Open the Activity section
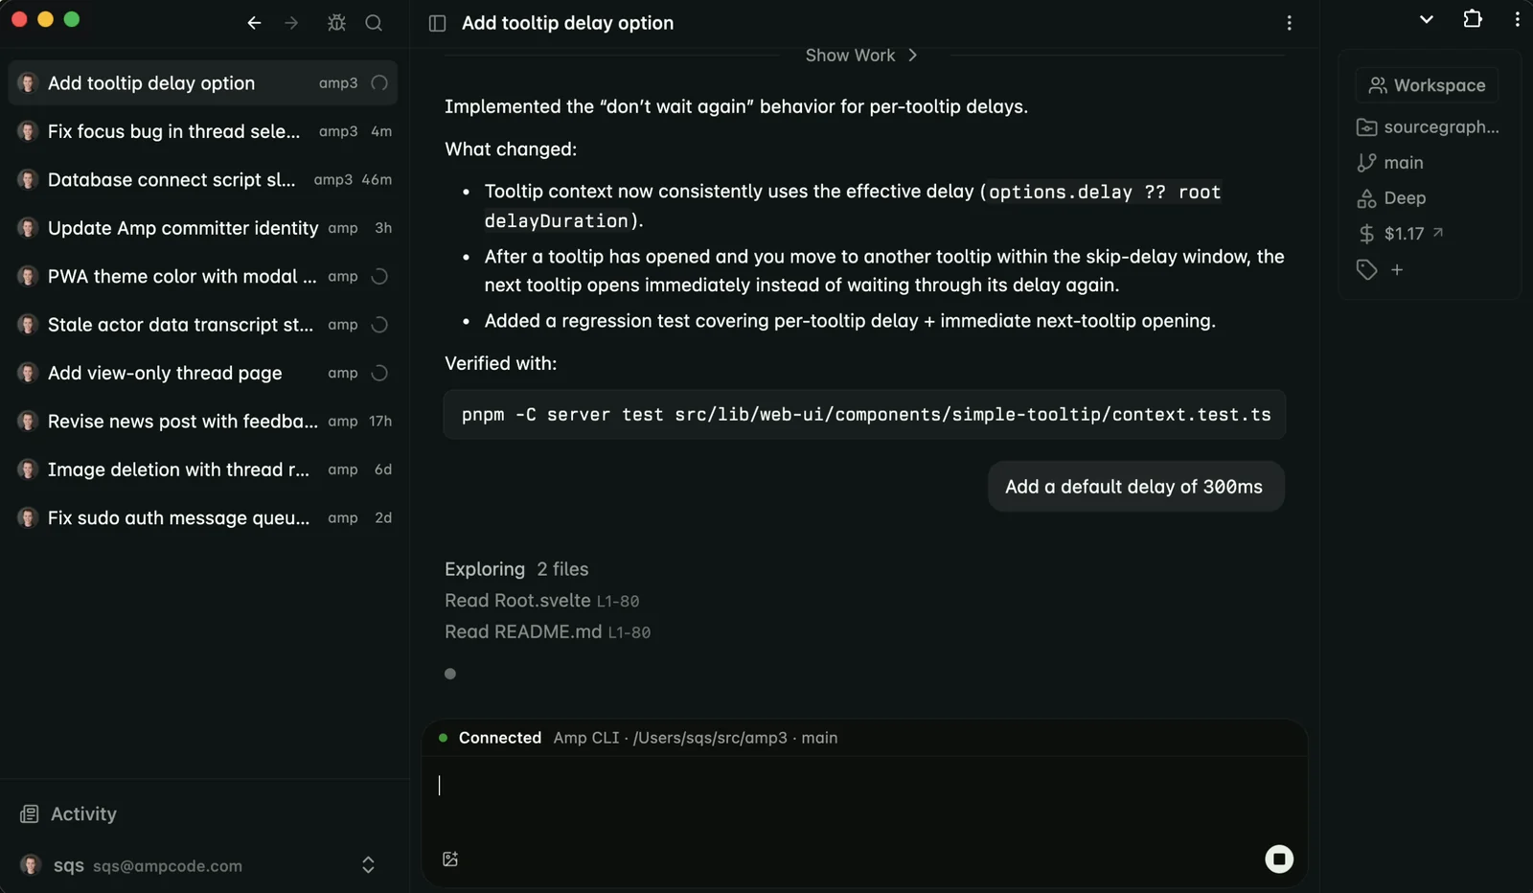Screen dimensions: 1533x893 (x=69, y=813)
